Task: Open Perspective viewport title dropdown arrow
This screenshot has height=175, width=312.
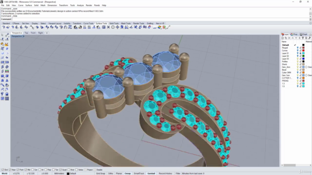Action: tap(24, 36)
